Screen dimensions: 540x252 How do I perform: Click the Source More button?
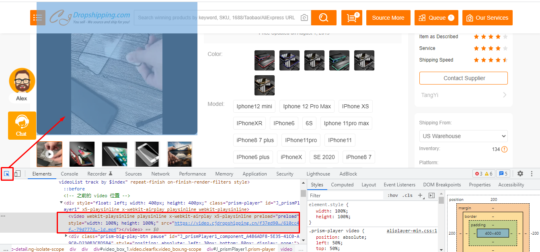[388, 18]
